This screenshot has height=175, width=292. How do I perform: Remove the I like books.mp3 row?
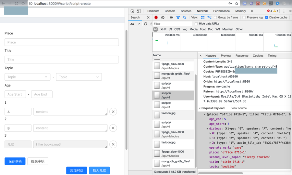pos(113,144)
